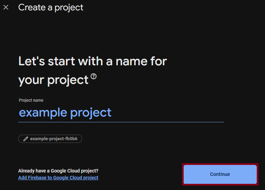Proceed to next step with Continue

[x=220, y=174]
